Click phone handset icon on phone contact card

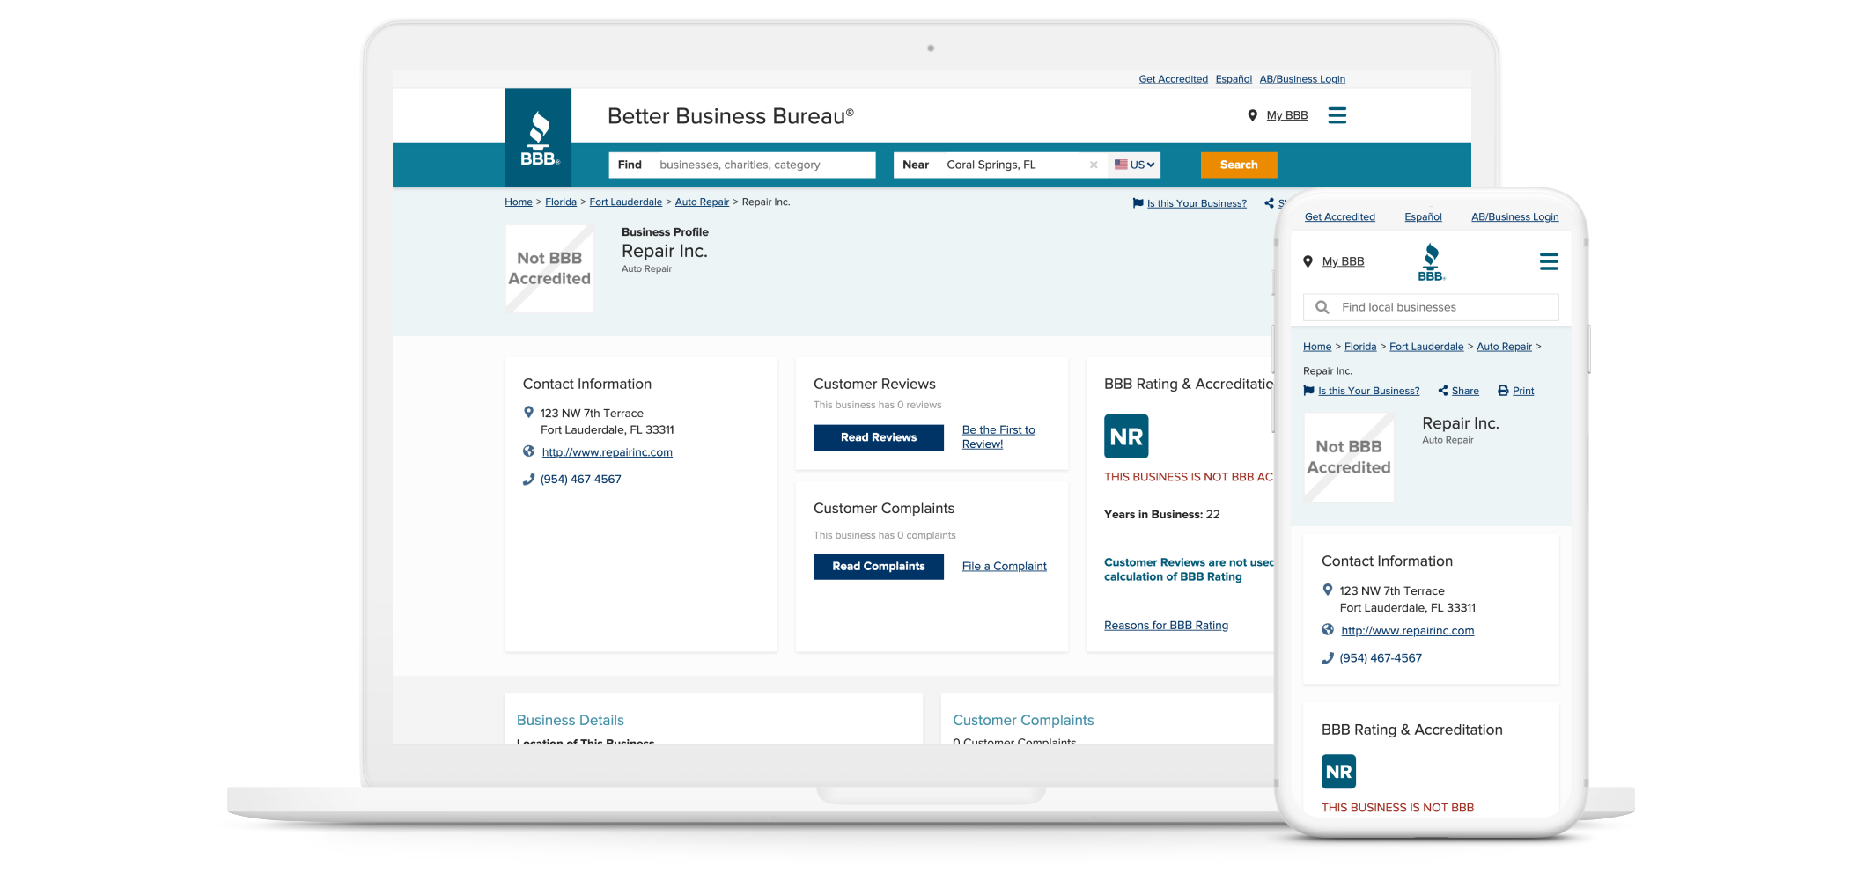1328,658
